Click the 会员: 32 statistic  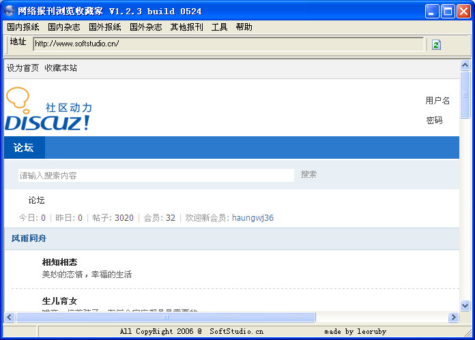(x=159, y=218)
